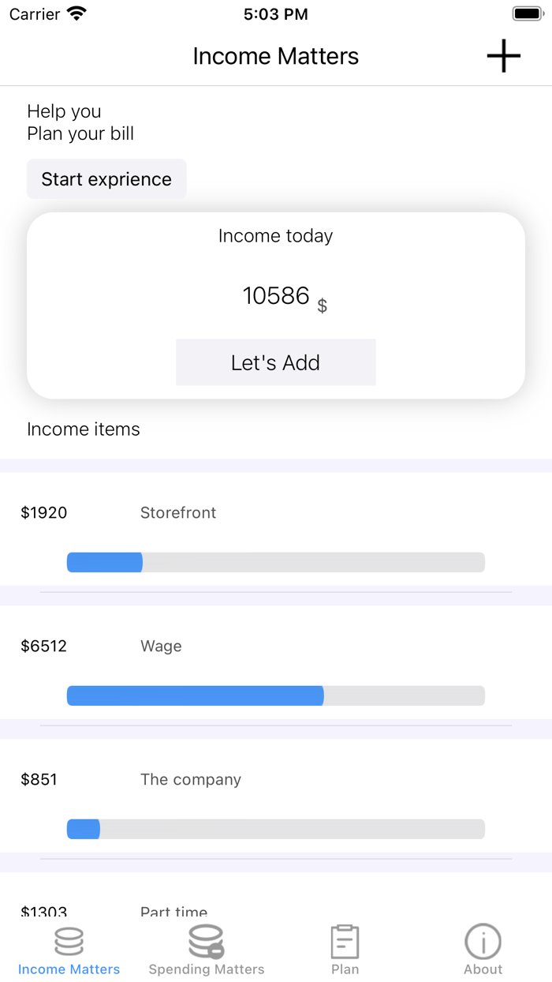Select the Storefront income item

click(x=178, y=513)
